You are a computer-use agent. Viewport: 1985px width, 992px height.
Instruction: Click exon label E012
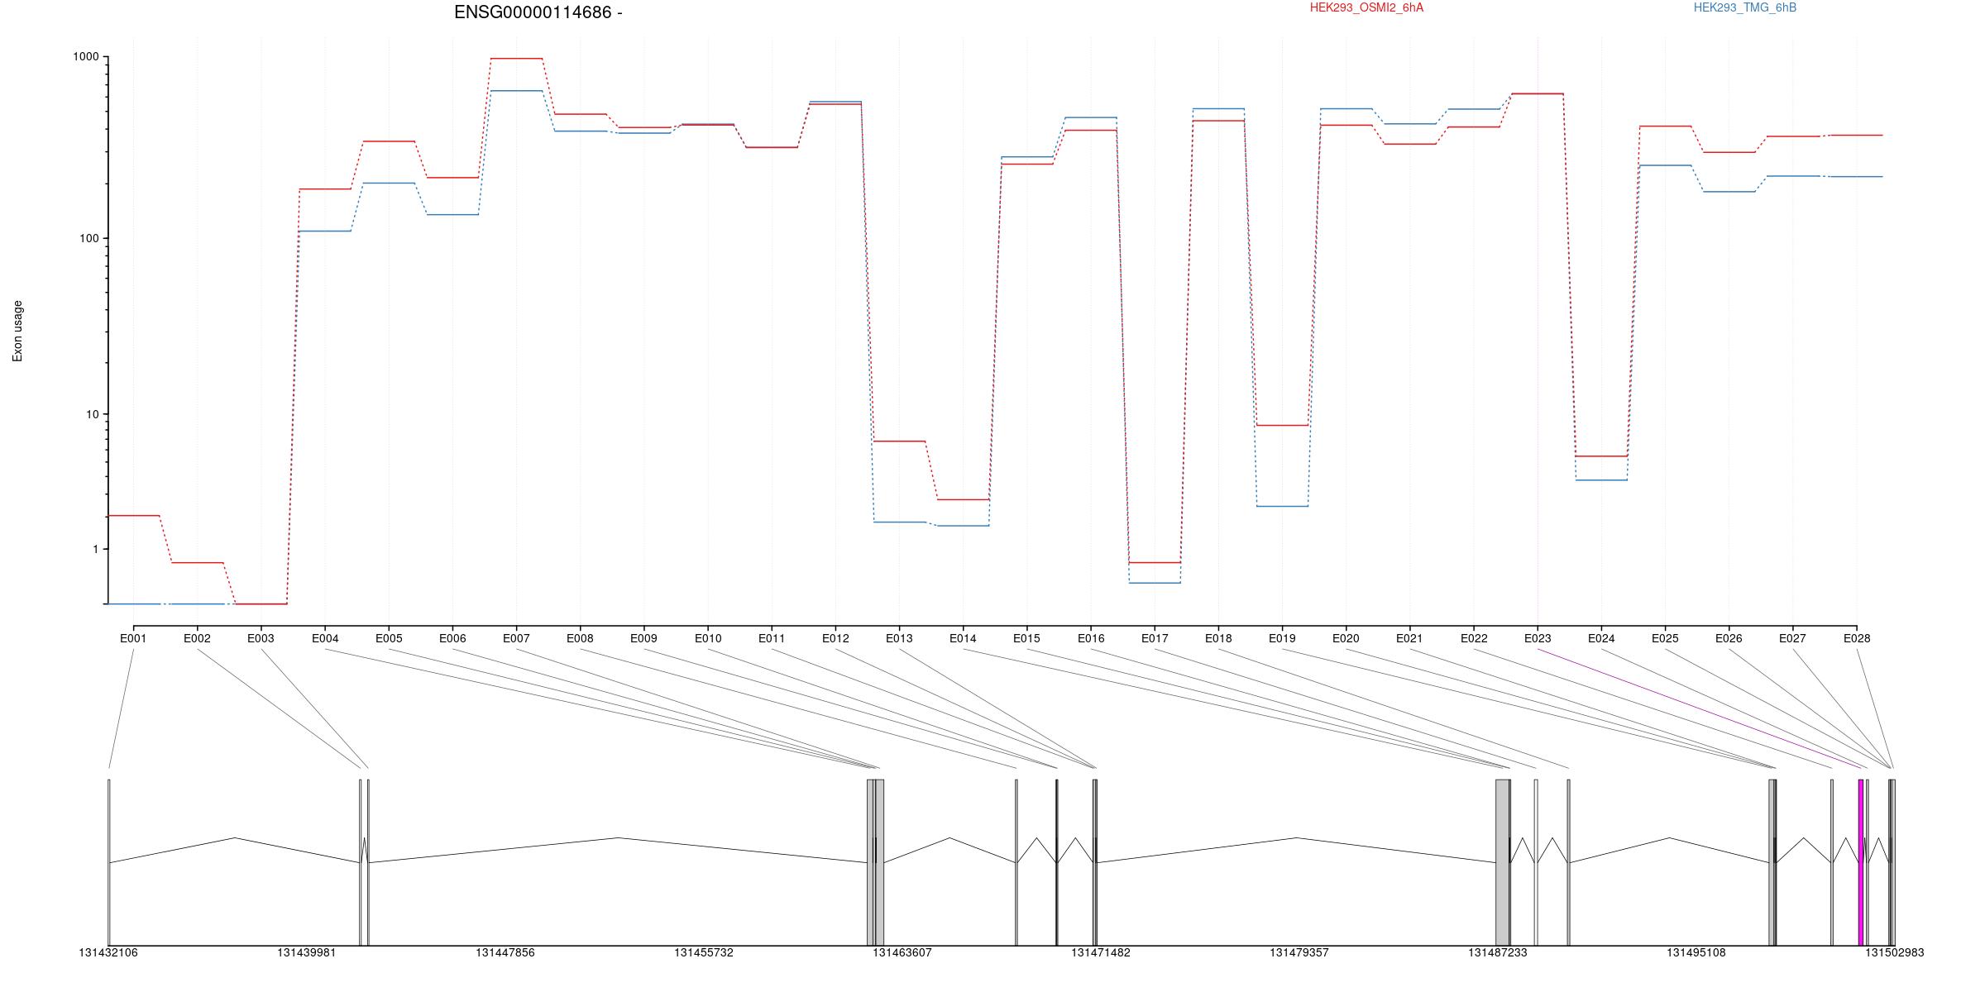click(835, 638)
